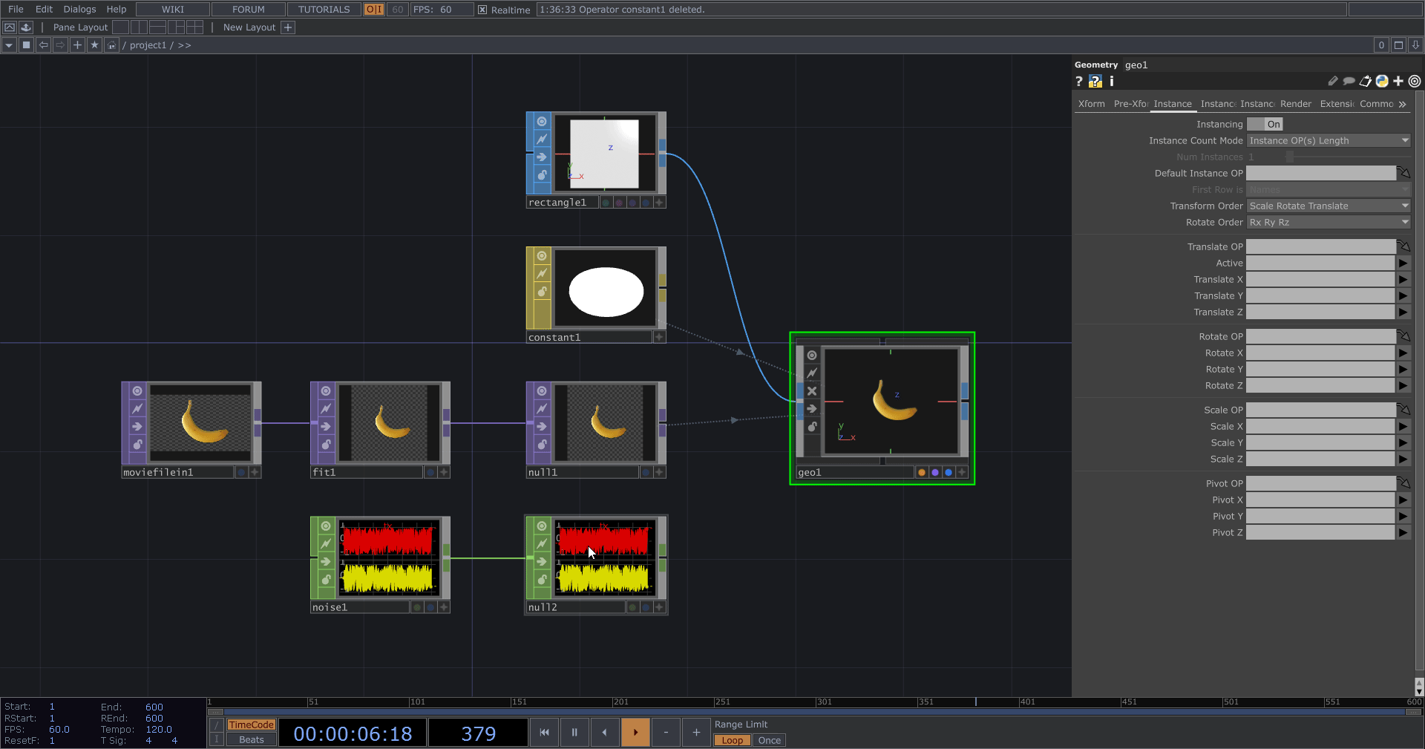Toggle the orange render flag on geo1
Image resolution: width=1425 pixels, height=749 pixels.
click(x=922, y=472)
